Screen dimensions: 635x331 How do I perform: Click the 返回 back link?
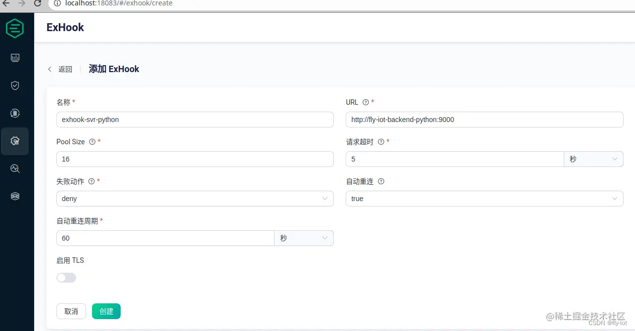62,69
